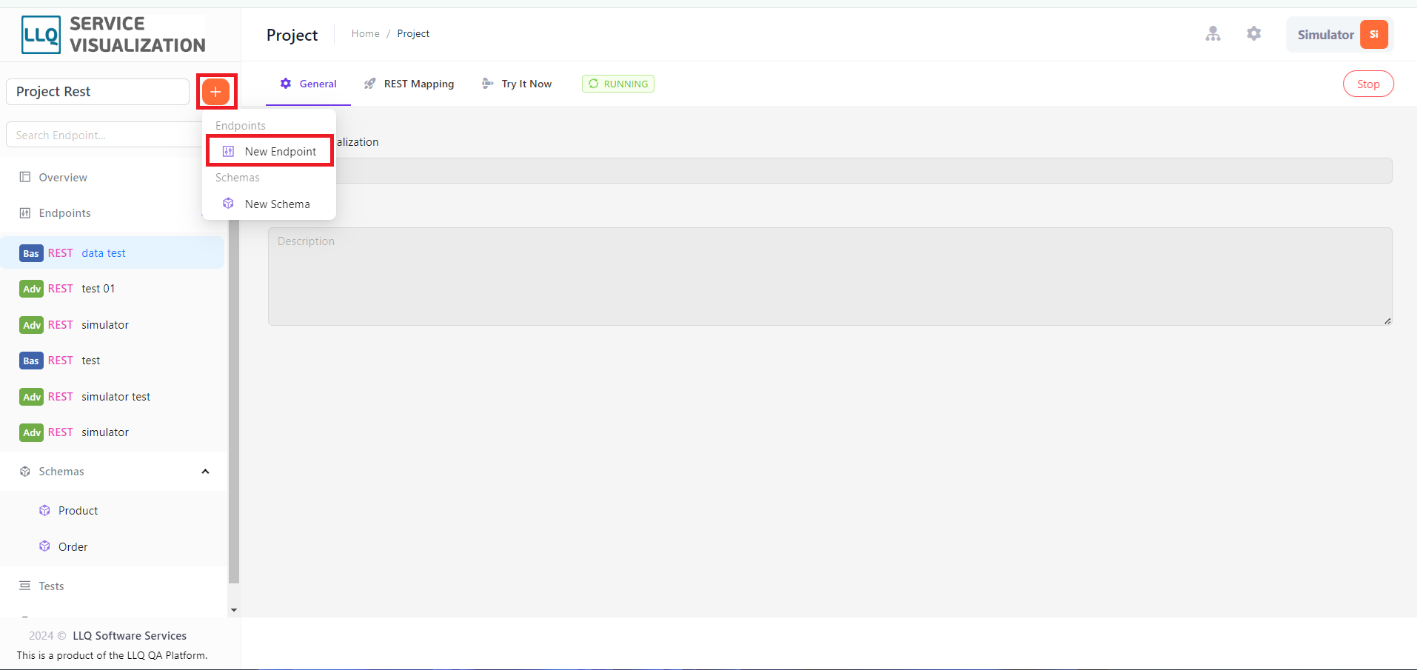This screenshot has width=1423, height=670.
Task: Open the settings gear icon in header
Action: (1253, 33)
